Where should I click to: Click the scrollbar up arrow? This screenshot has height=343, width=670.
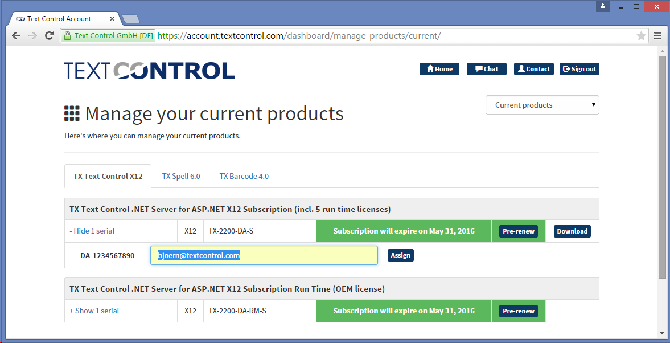point(662,51)
